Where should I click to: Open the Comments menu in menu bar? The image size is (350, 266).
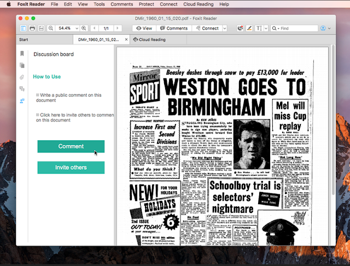tap(121, 4)
